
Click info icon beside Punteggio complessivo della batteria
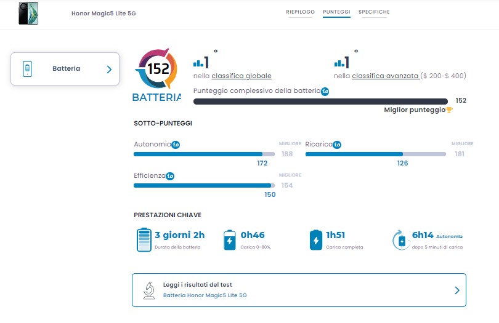[325, 91]
